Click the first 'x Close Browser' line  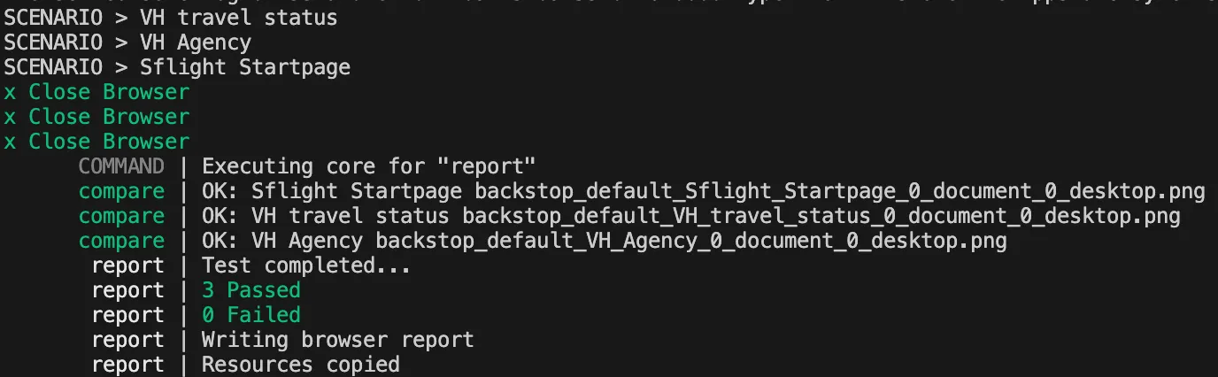[x=96, y=92]
